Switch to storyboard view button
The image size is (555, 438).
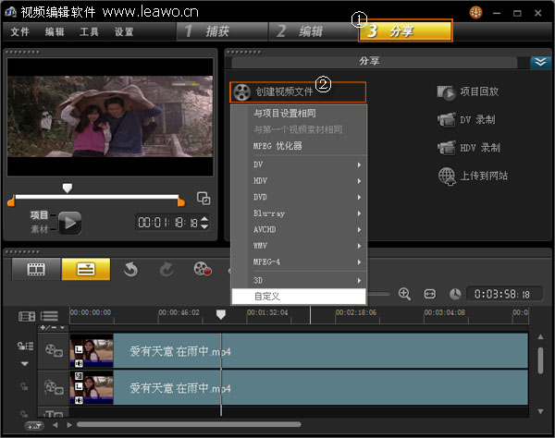point(36,270)
